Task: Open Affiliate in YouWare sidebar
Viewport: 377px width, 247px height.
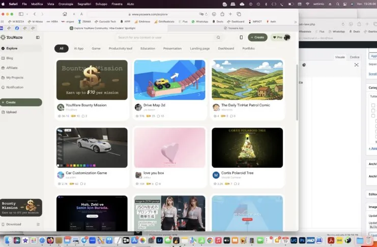Action: [x=12, y=68]
